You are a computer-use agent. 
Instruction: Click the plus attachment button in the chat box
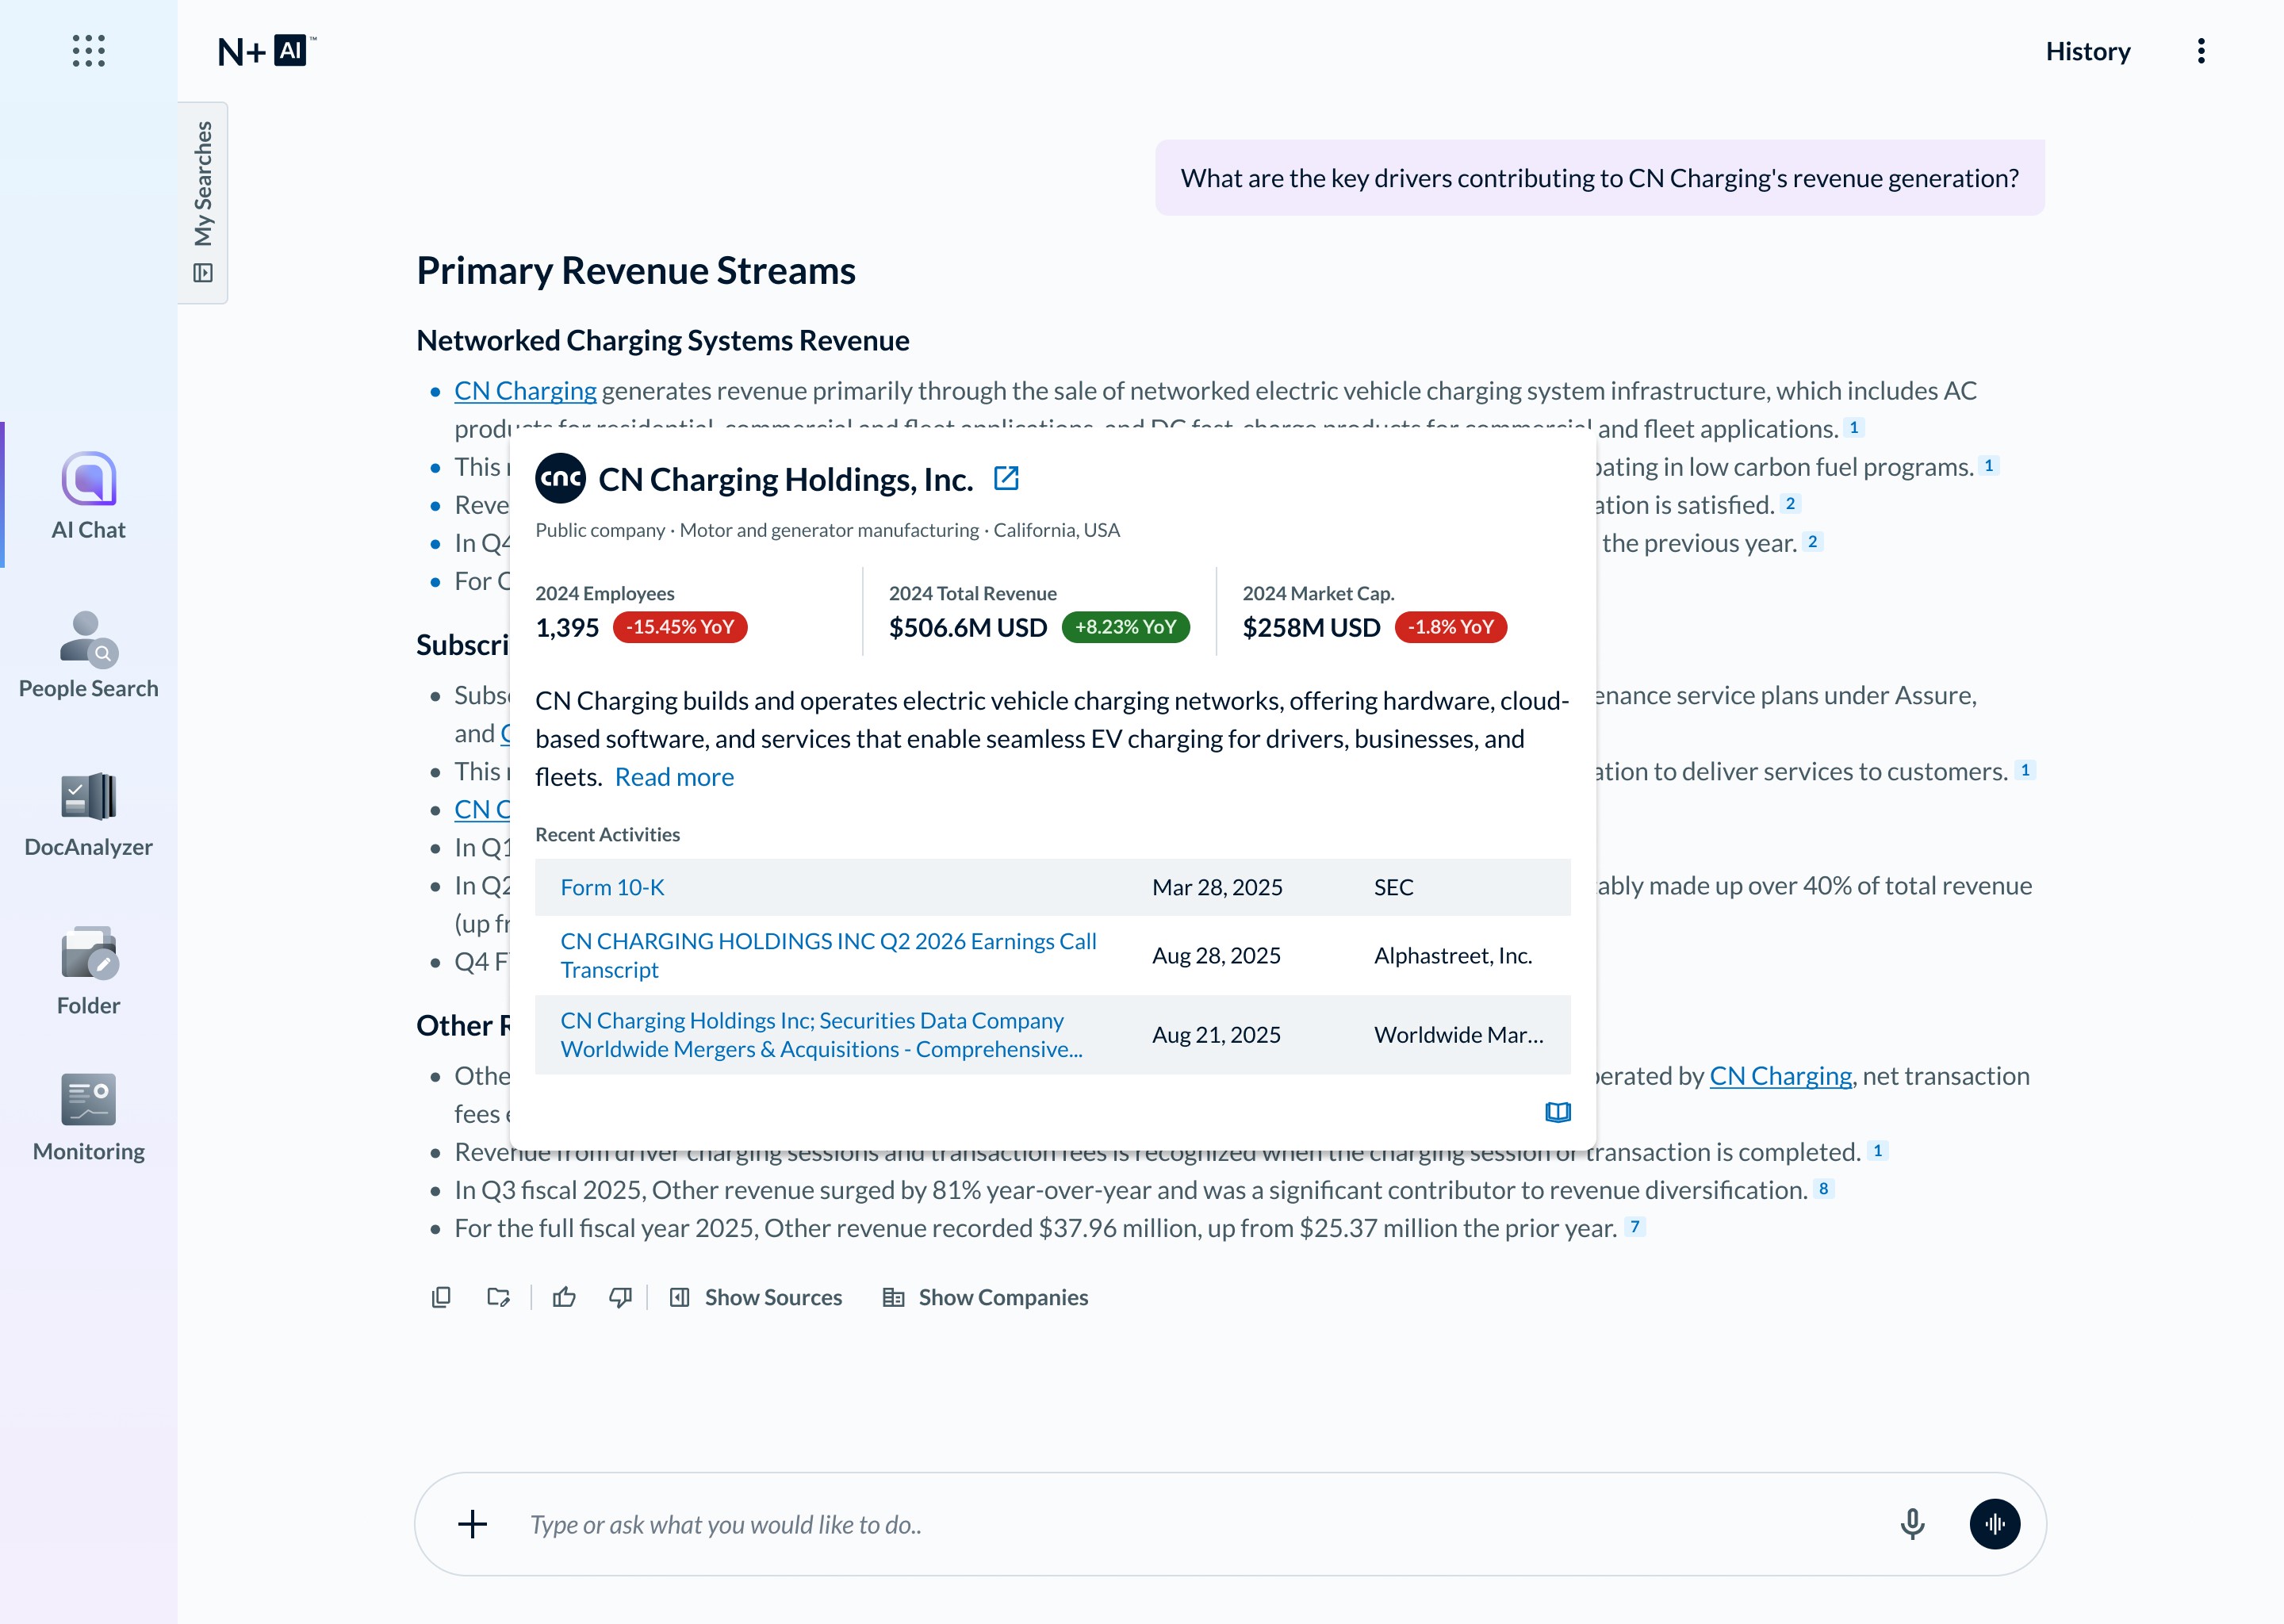click(x=472, y=1524)
